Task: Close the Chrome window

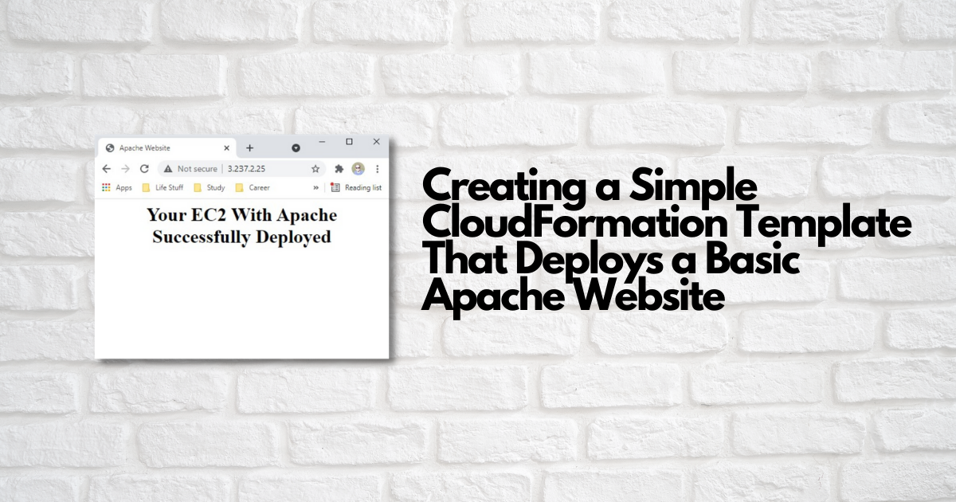Action: (x=377, y=142)
